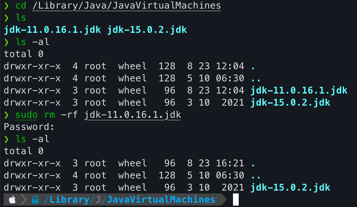Image resolution: width=357 pixels, height=207 pixels.
Task: Click the chevron separator after the Apple logo
Action: (x=24, y=200)
